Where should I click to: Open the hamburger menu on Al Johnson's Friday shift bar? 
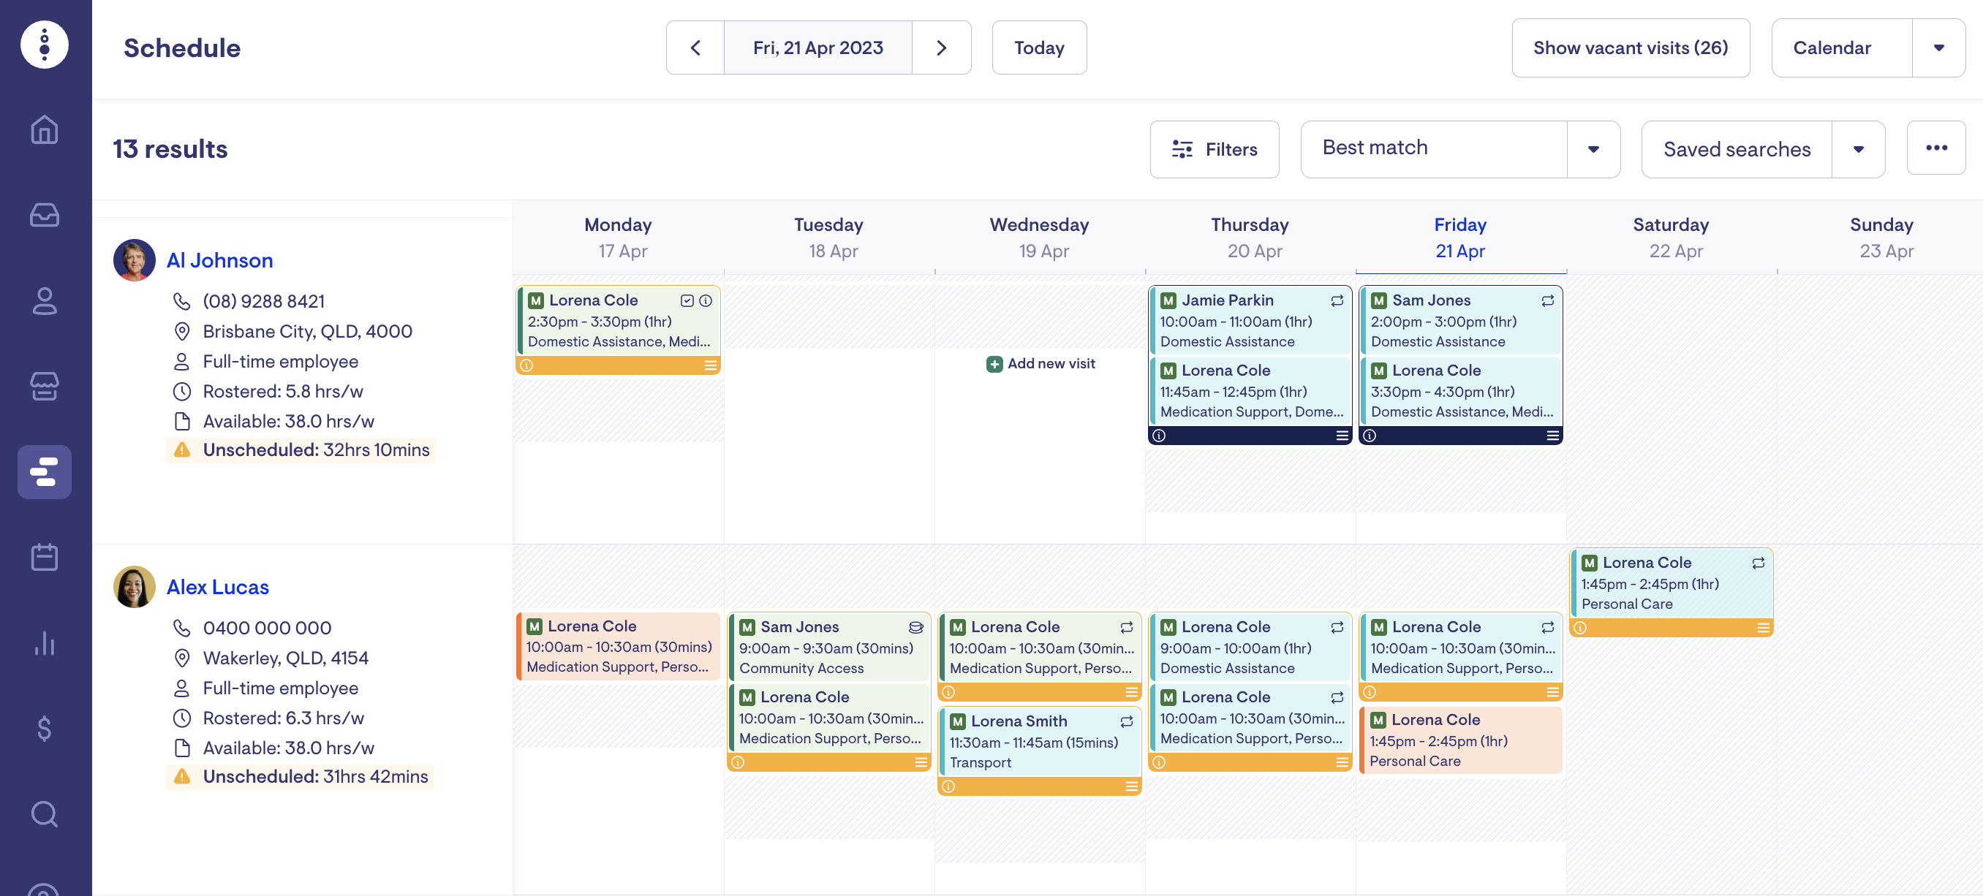[x=1552, y=436]
